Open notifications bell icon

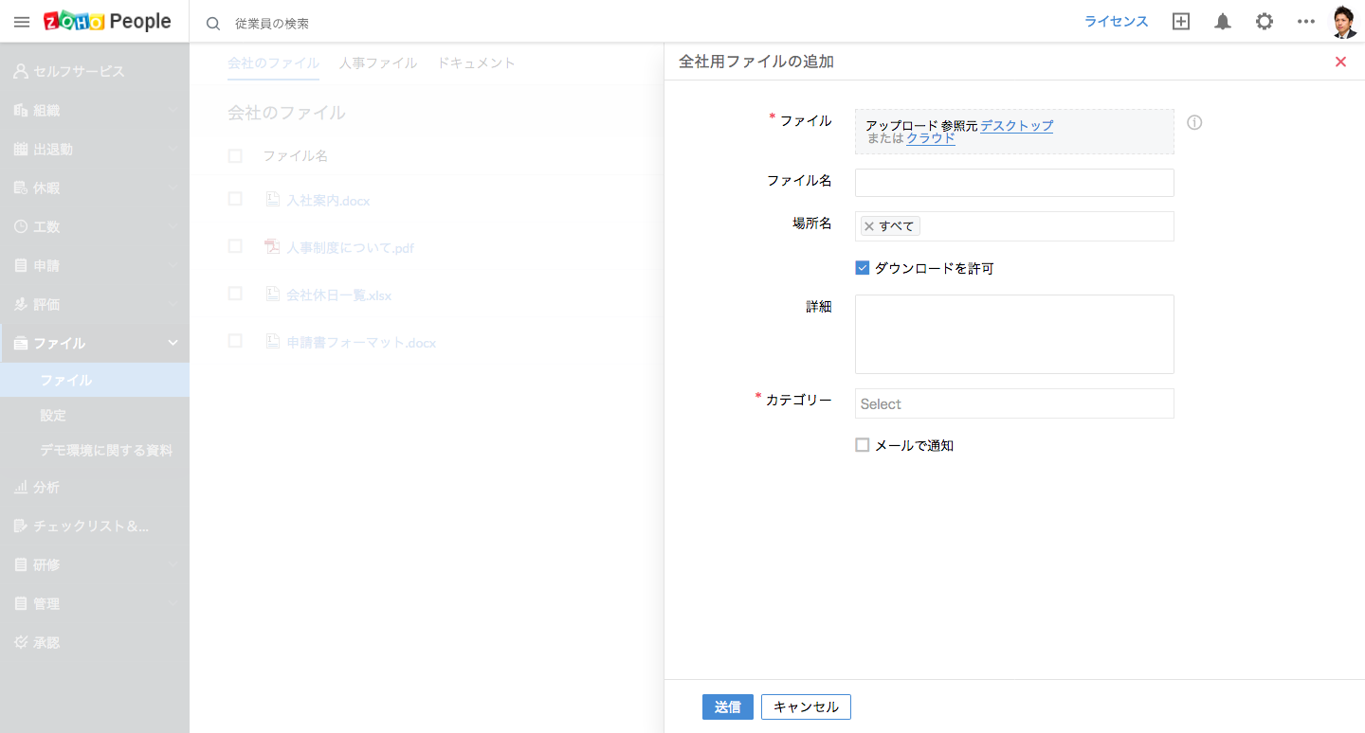pyautogui.click(x=1223, y=22)
